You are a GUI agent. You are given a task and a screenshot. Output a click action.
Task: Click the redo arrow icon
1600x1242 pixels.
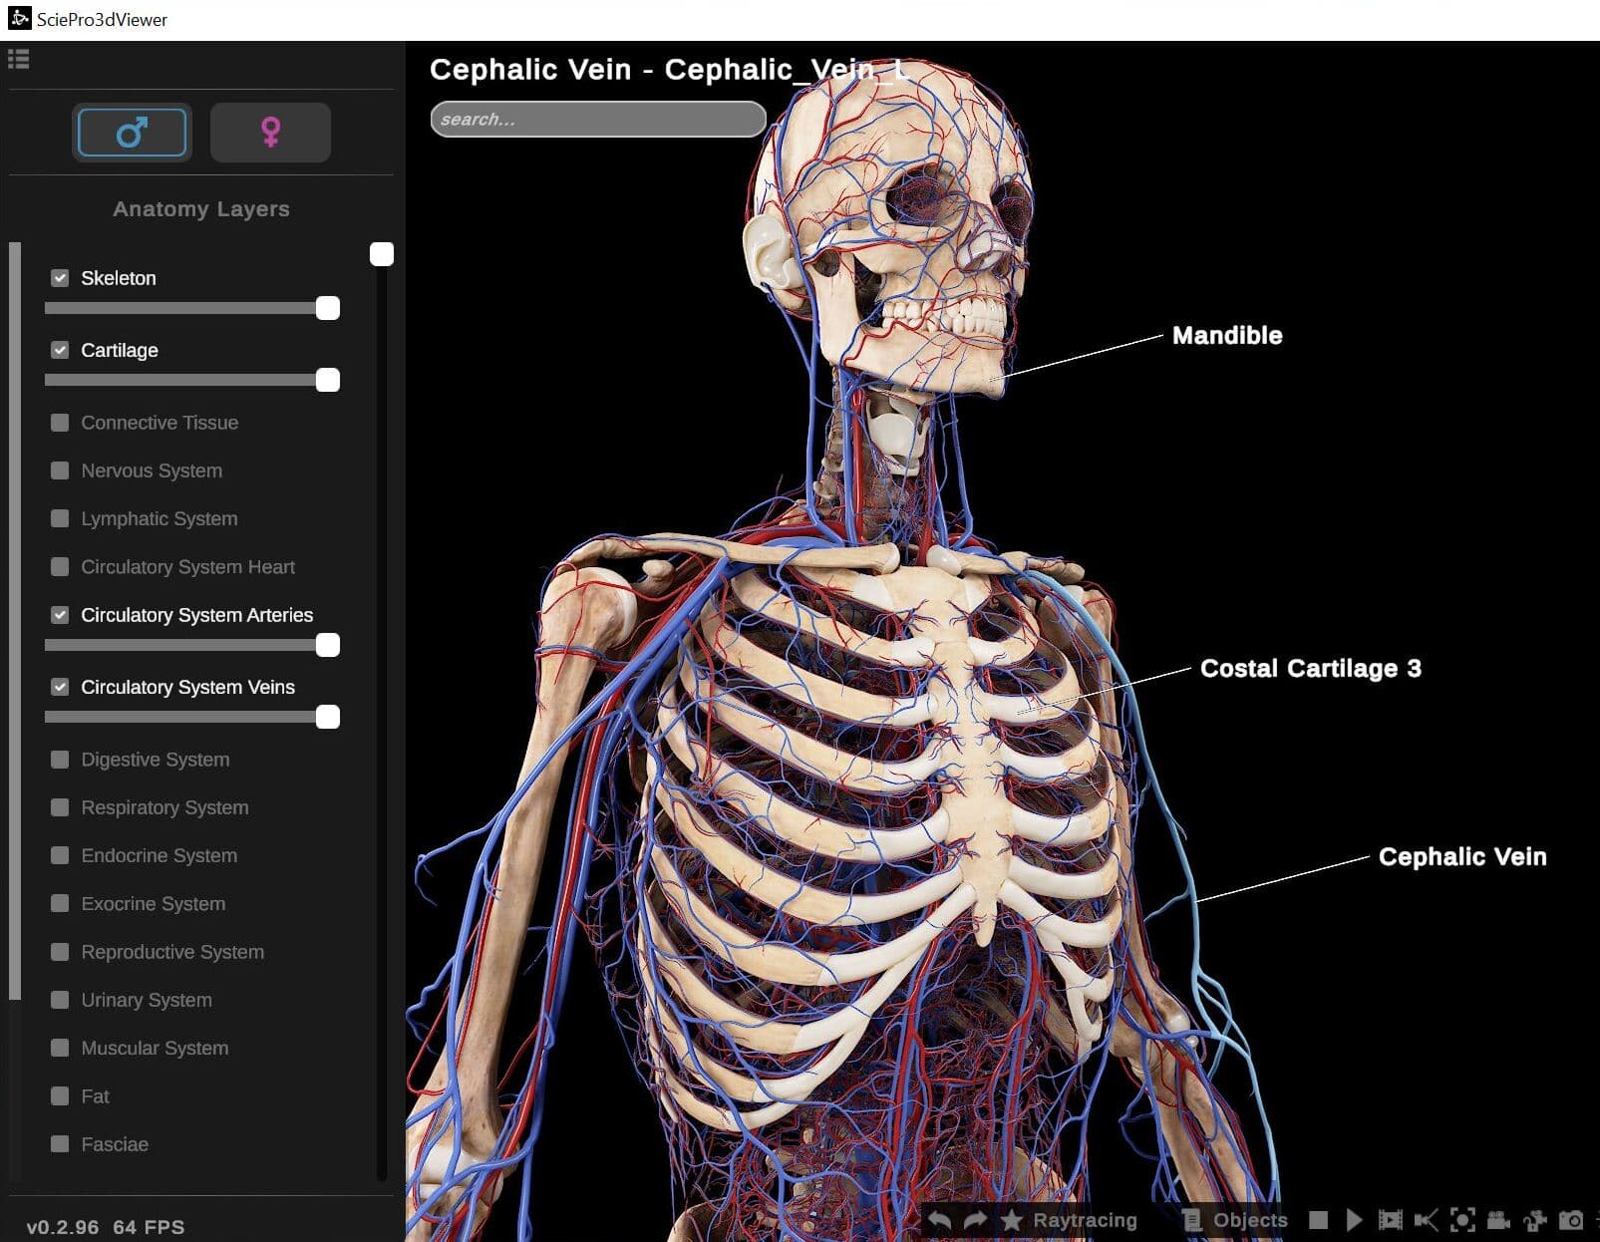pos(975,1220)
